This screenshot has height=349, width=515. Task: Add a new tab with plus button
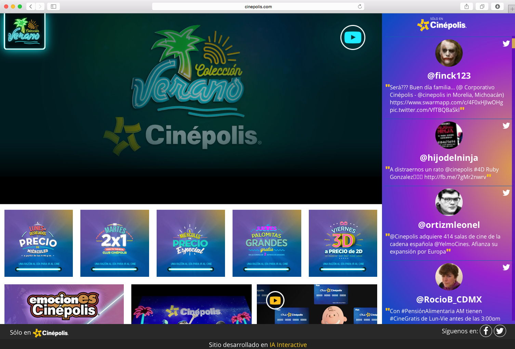pos(512,9)
